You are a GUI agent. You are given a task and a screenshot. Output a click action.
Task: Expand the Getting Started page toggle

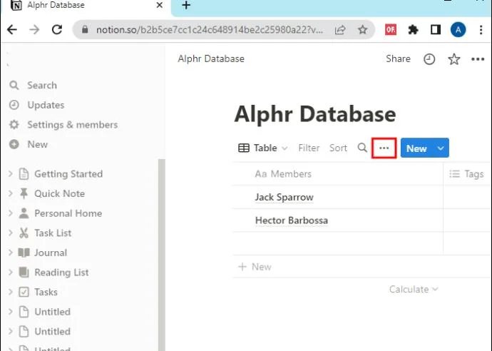pos(11,173)
